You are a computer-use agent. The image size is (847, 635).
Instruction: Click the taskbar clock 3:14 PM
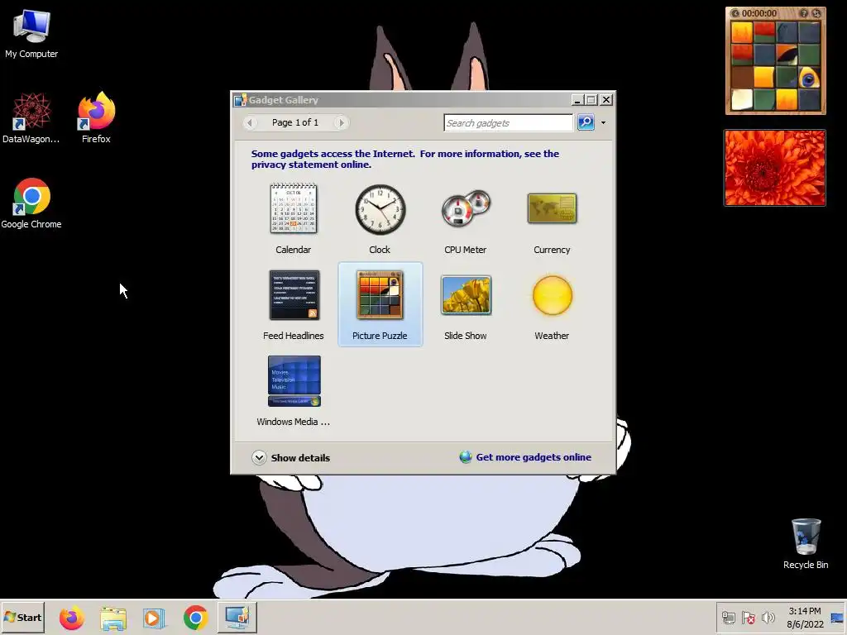coord(805,617)
